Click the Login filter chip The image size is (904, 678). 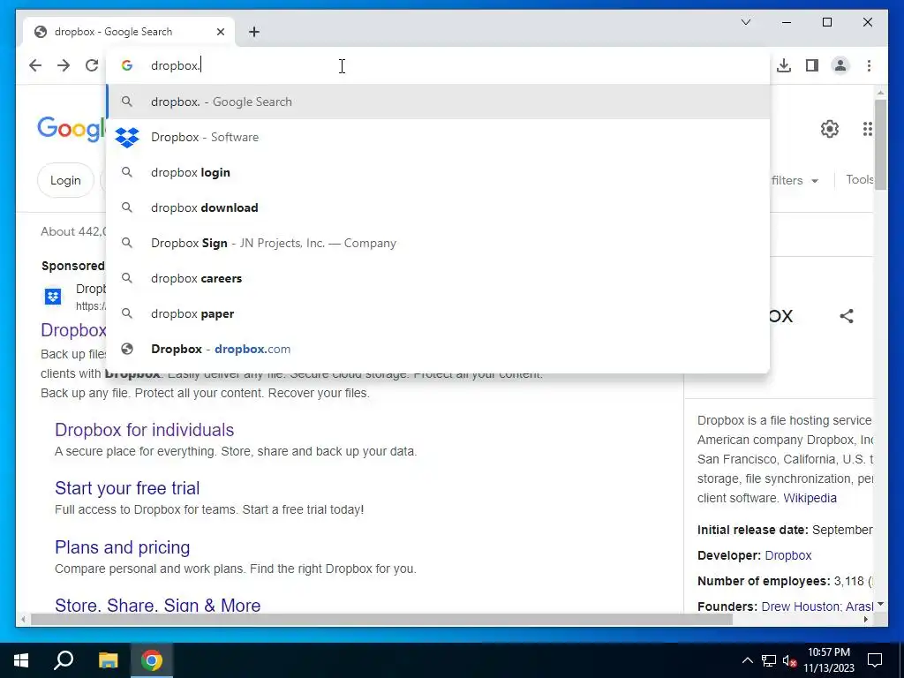click(x=65, y=180)
